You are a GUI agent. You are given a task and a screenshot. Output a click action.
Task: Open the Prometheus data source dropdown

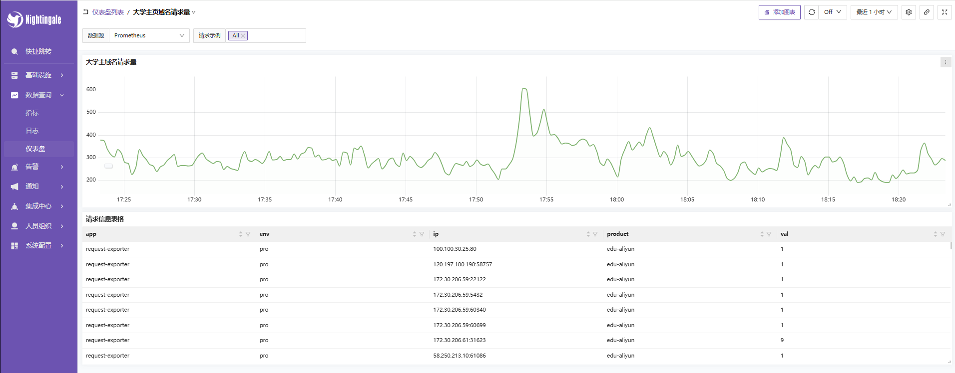click(149, 36)
